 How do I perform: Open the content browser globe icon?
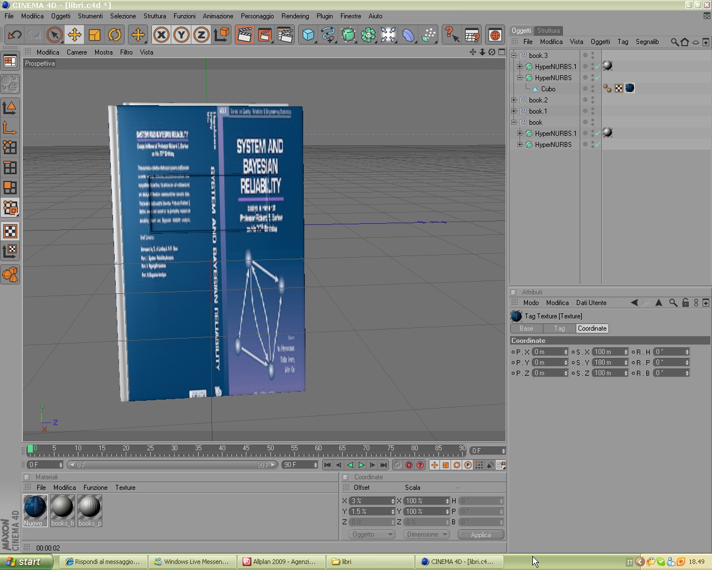(495, 35)
